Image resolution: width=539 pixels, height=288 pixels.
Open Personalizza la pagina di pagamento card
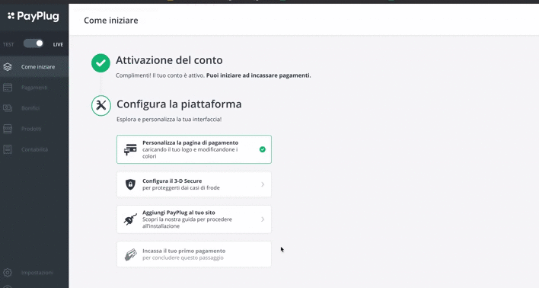point(194,149)
